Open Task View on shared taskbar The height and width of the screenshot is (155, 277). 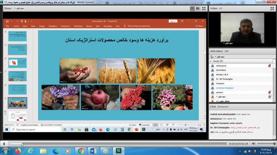[72, 129]
